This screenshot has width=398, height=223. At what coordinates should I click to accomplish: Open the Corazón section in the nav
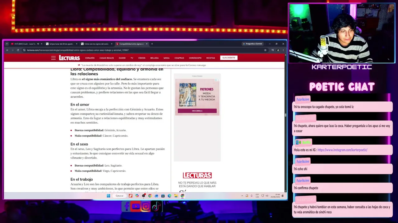click(90, 58)
